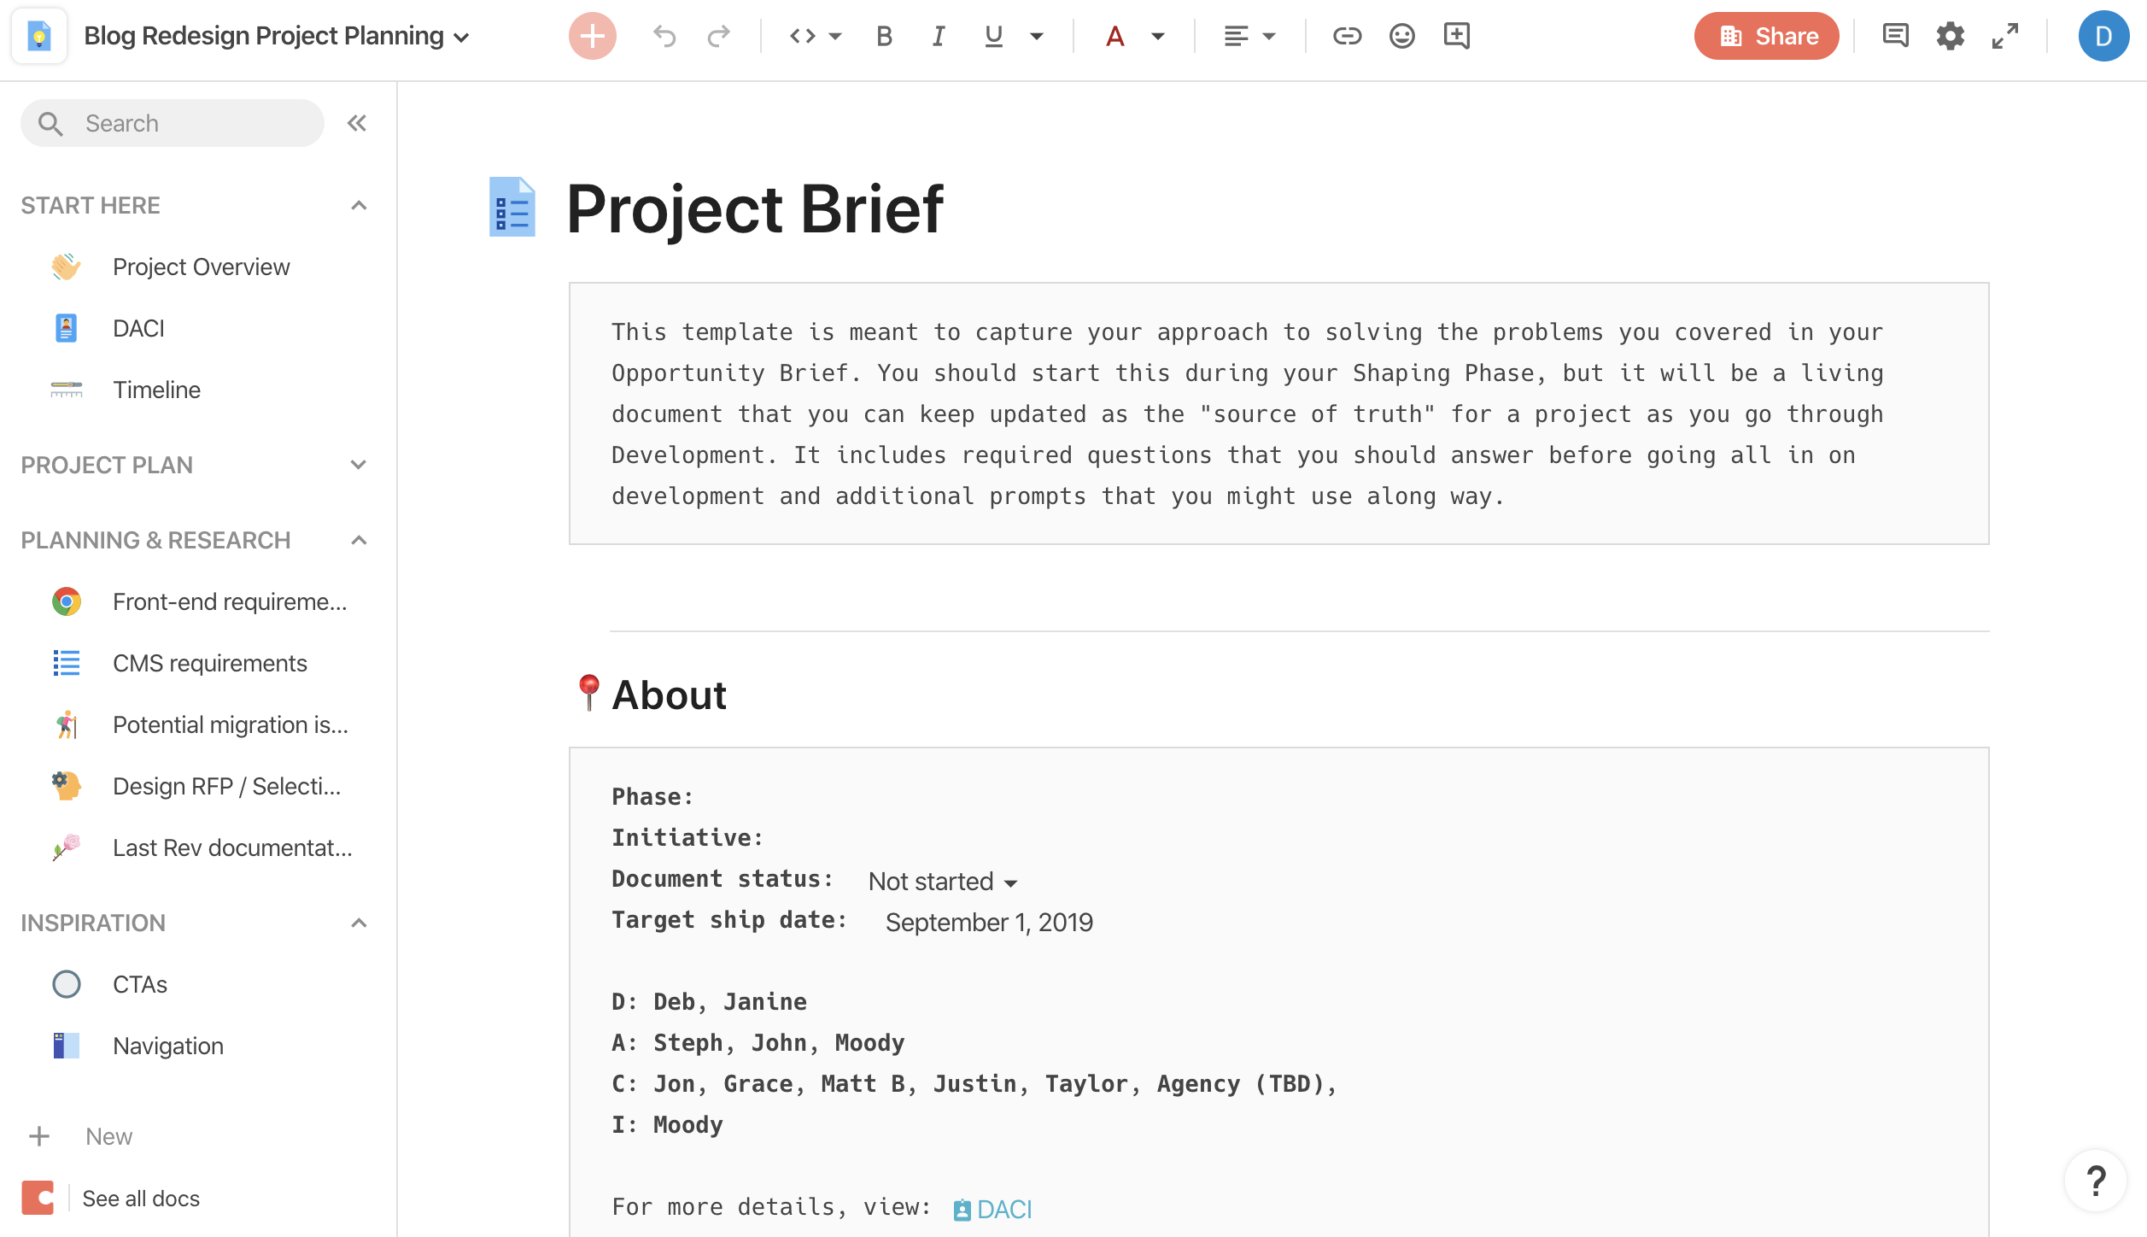Open the emoji picker
Viewport: 2147px width, 1237px height.
pyautogui.click(x=1401, y=36)
